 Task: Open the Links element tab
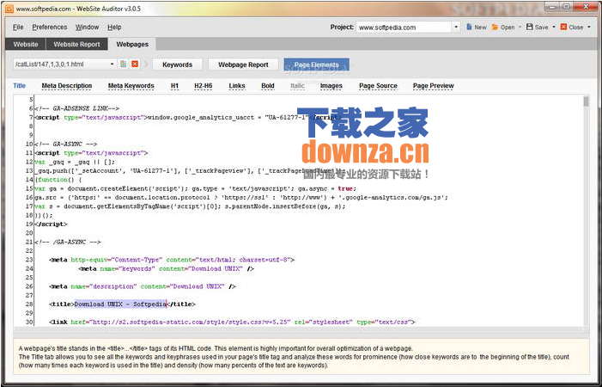pyautogui.click(x=237, y=86)
